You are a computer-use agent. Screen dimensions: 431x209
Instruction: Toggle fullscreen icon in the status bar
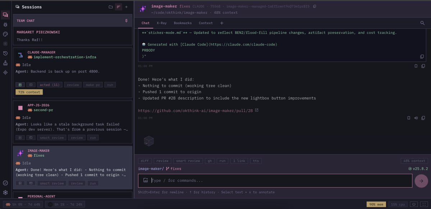424,204
